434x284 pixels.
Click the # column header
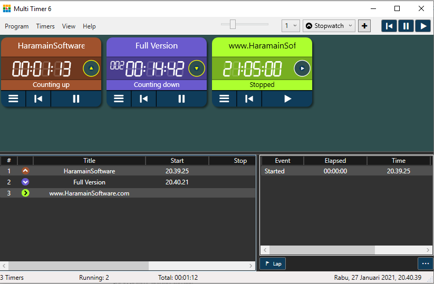click(9, 161)
